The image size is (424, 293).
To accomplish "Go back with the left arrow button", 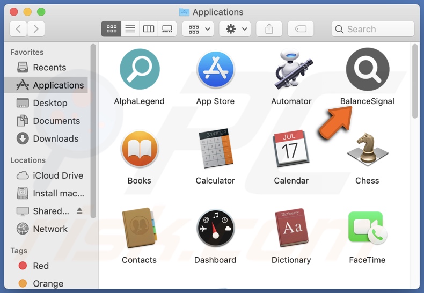I will coord(18,29).
